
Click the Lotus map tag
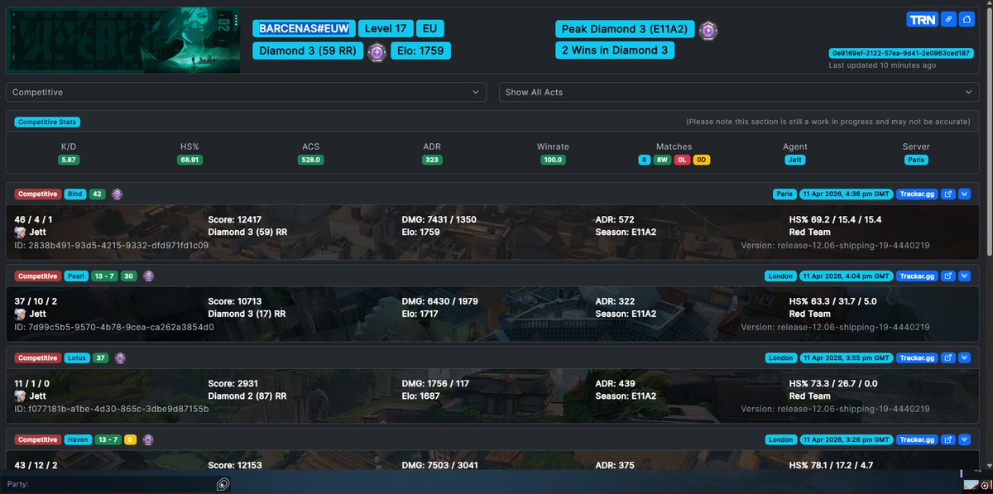click(x=77, y=357)
